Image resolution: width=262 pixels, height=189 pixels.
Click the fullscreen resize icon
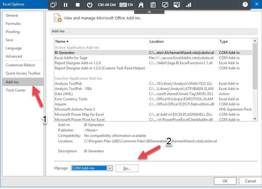coord(165,5)
